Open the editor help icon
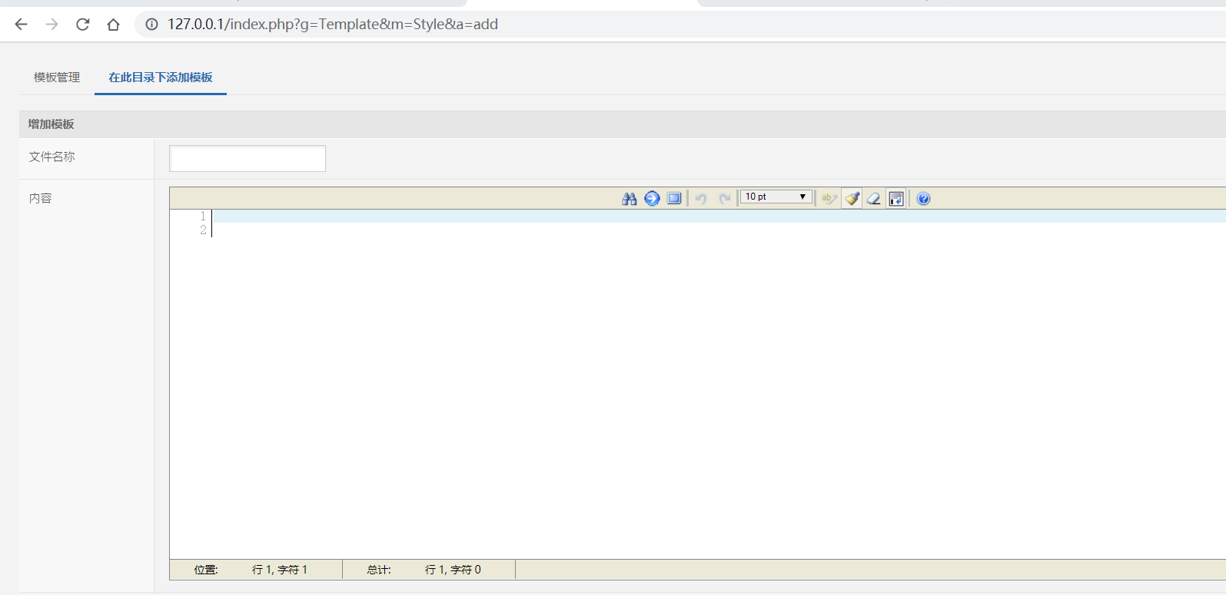Screen dimensions: 1226x595 (924, 199)
